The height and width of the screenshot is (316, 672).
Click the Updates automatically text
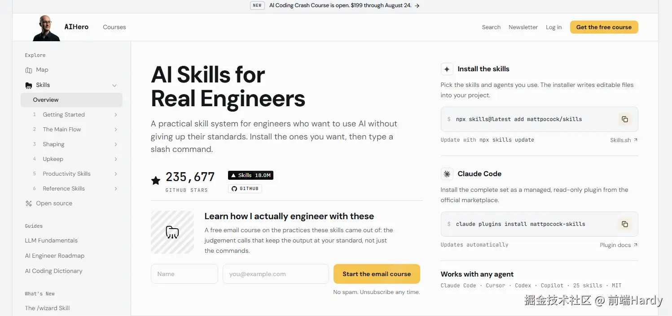pos(474,245)
